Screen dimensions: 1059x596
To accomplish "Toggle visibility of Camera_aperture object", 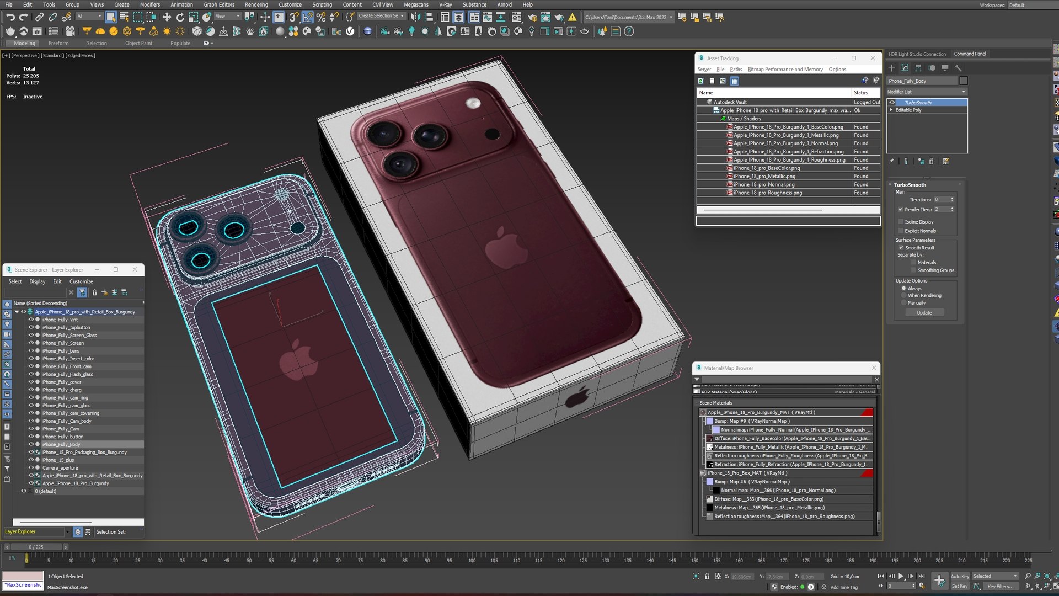I will [31, 468].
